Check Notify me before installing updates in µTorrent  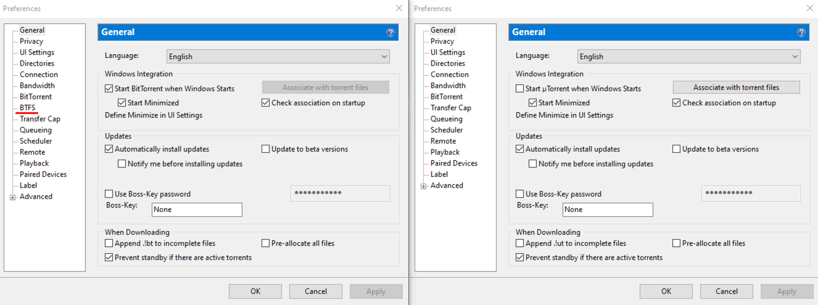tap(533, 164)
